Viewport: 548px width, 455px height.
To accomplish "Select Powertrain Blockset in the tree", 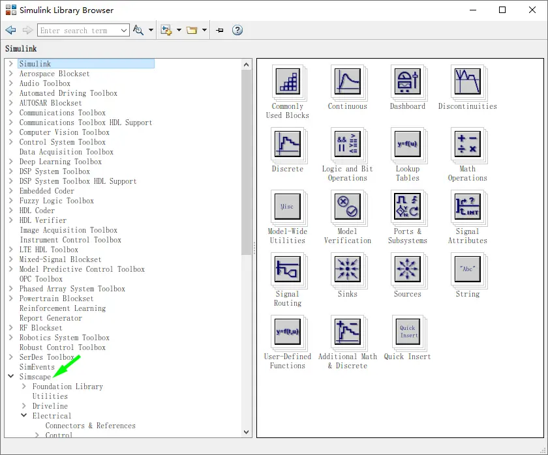I will 56,299.
